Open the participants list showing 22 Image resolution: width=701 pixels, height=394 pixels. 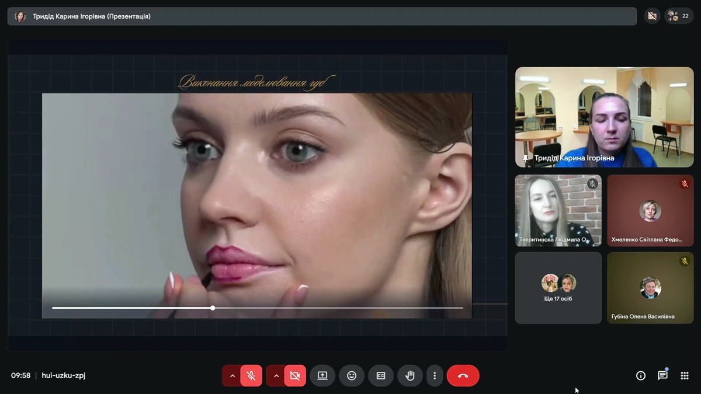coord(679,16)
